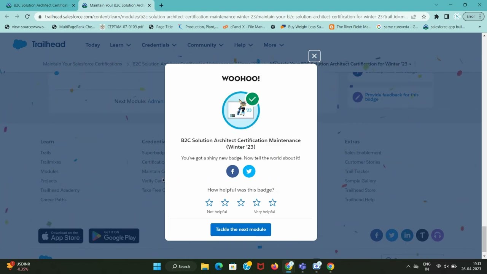Open CEPTAM-07-0109.pdf bookmark
Screen dimensions: 487x274
pos(122,27)
